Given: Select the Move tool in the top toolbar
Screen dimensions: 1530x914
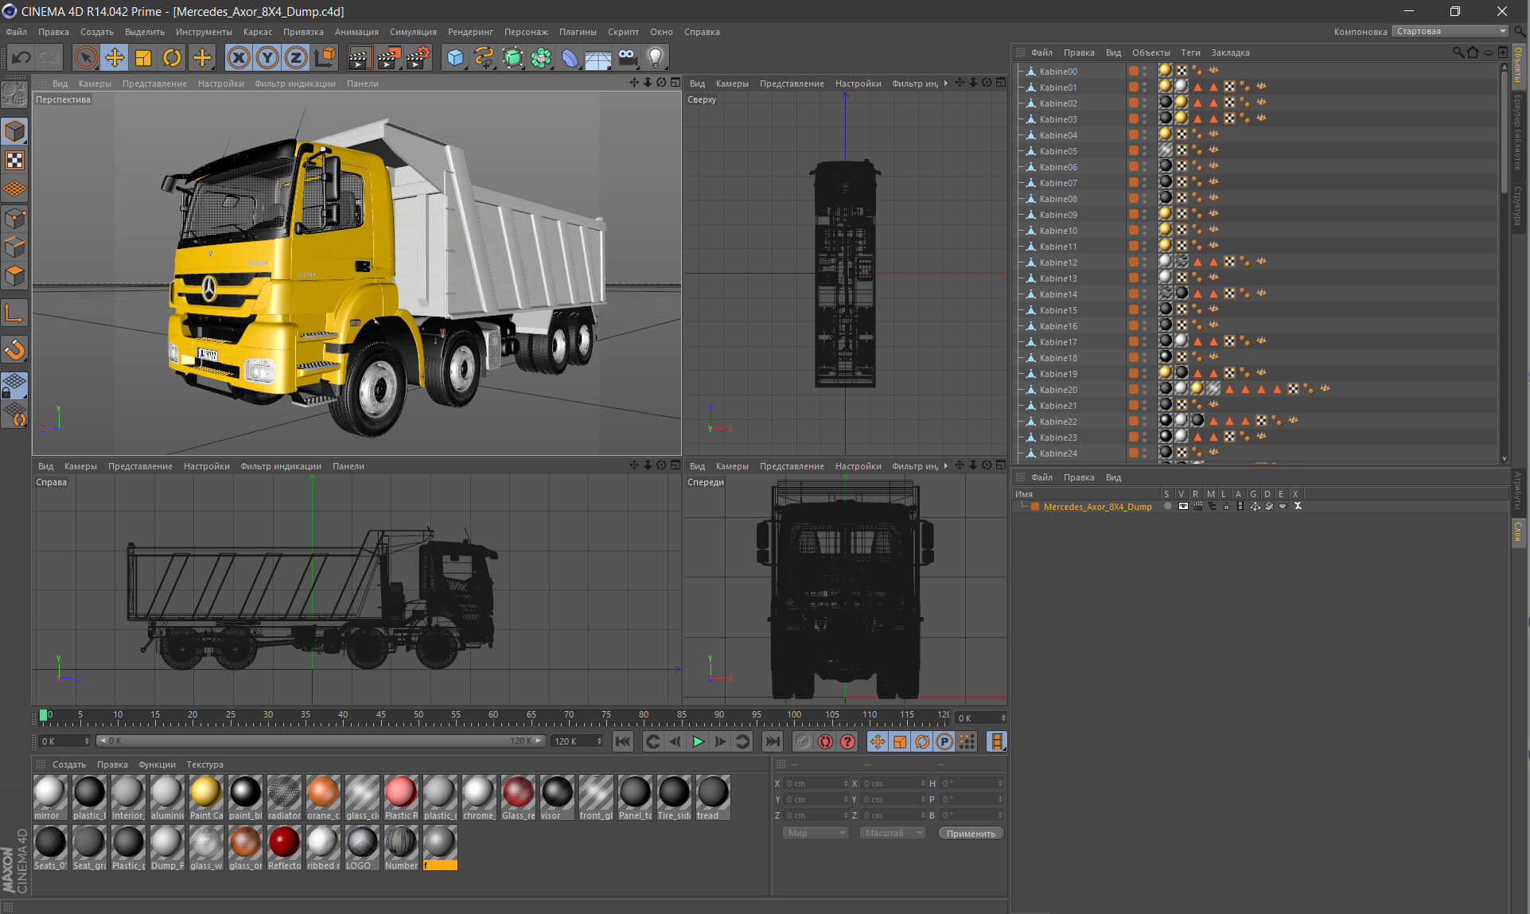Looking at the screenshot, I should tap(115, 57).
